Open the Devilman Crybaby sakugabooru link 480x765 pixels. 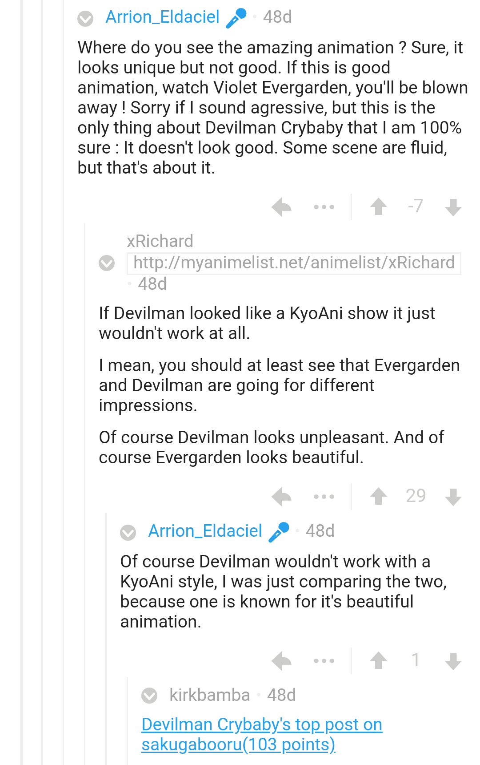tap(261, 734)
